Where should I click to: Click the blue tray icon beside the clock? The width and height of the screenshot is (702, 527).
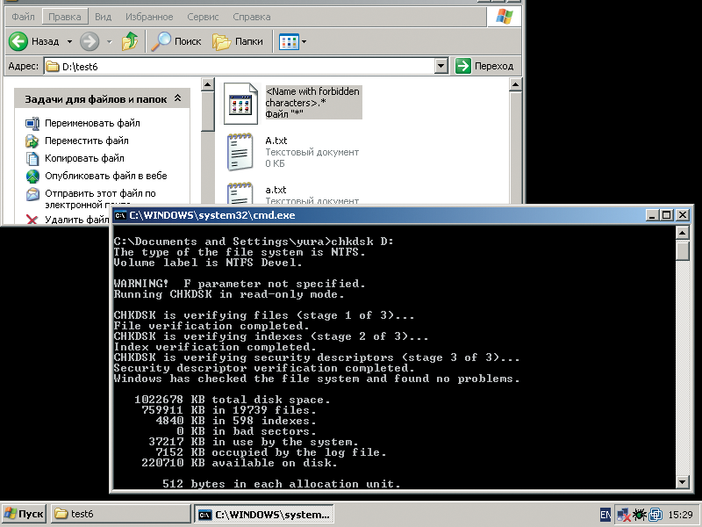[x=655, y=515]
